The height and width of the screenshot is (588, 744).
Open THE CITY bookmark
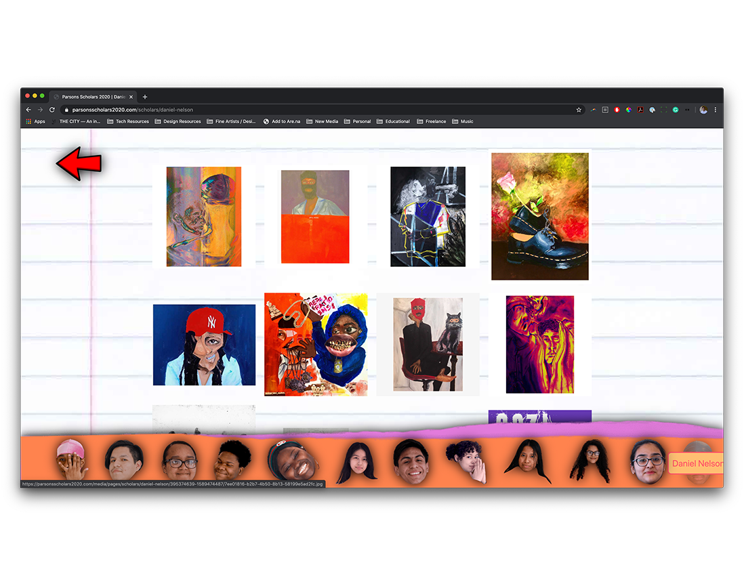[x=76, y=121]
